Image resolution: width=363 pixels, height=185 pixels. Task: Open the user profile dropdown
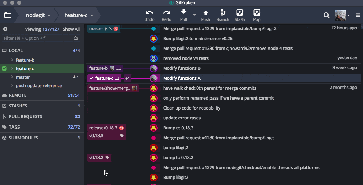pos(349,16)
